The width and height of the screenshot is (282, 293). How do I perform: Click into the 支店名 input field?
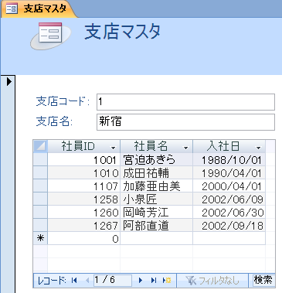(185, 122)
